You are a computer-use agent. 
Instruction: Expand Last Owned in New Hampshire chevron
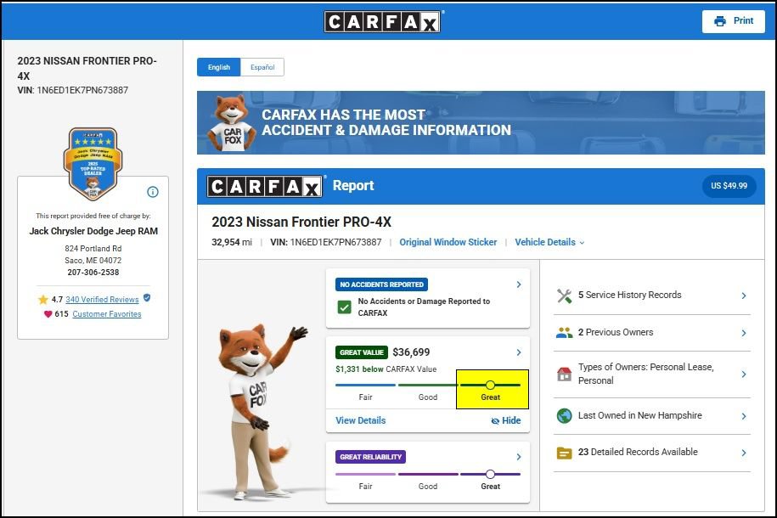(x=744, y=416)
